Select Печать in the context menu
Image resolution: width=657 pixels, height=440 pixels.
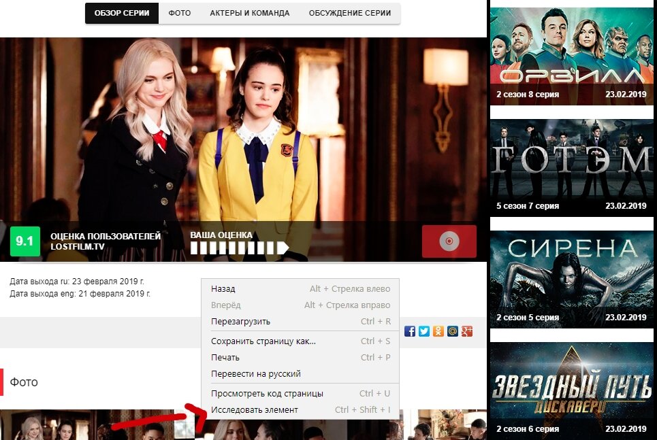[300, 357]
